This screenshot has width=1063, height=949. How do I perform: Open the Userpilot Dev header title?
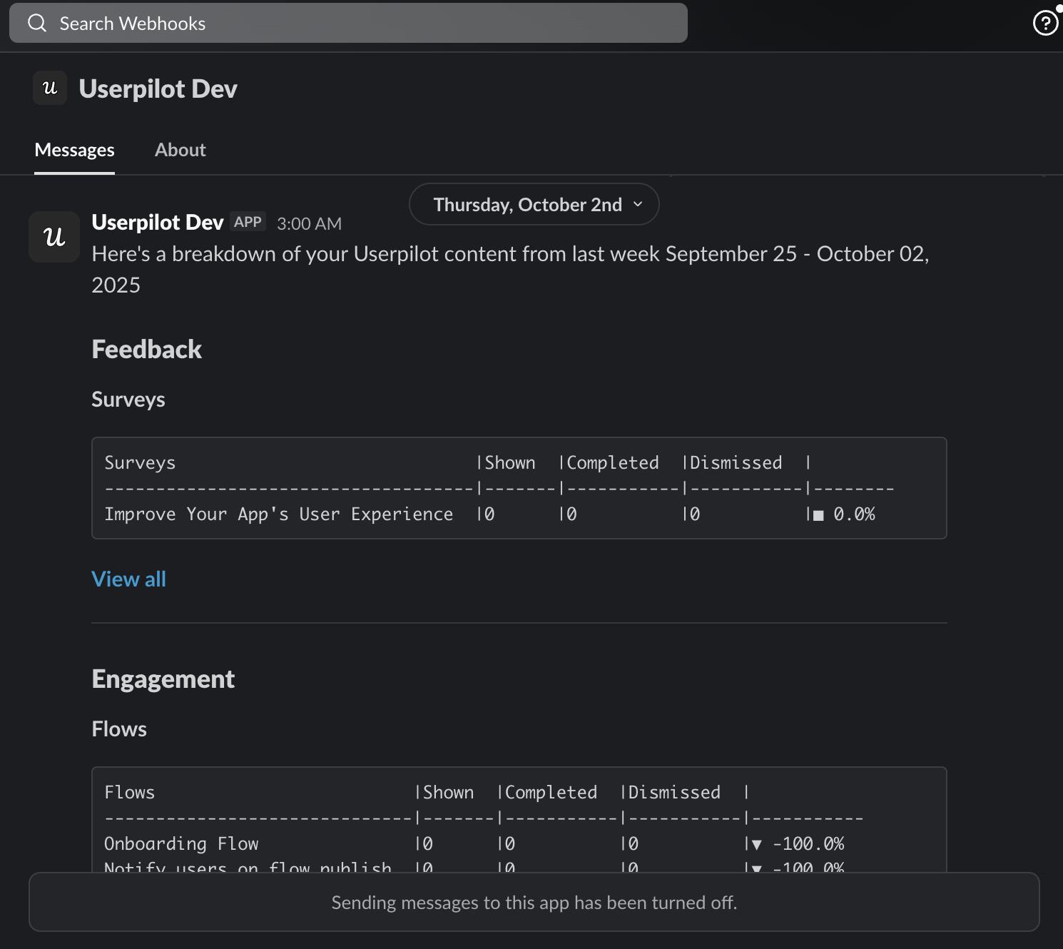[x=158, y=88]
